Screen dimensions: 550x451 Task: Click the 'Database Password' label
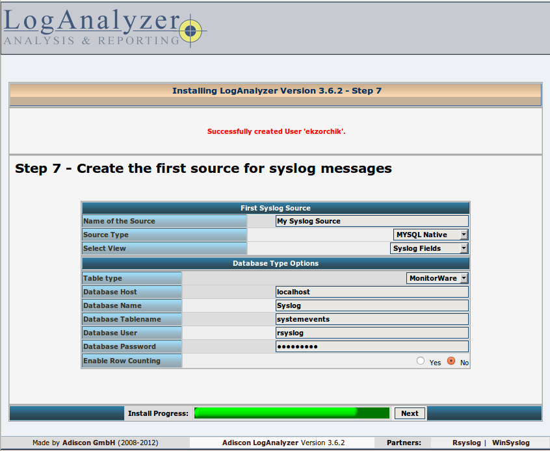click(x=119, y=346)
